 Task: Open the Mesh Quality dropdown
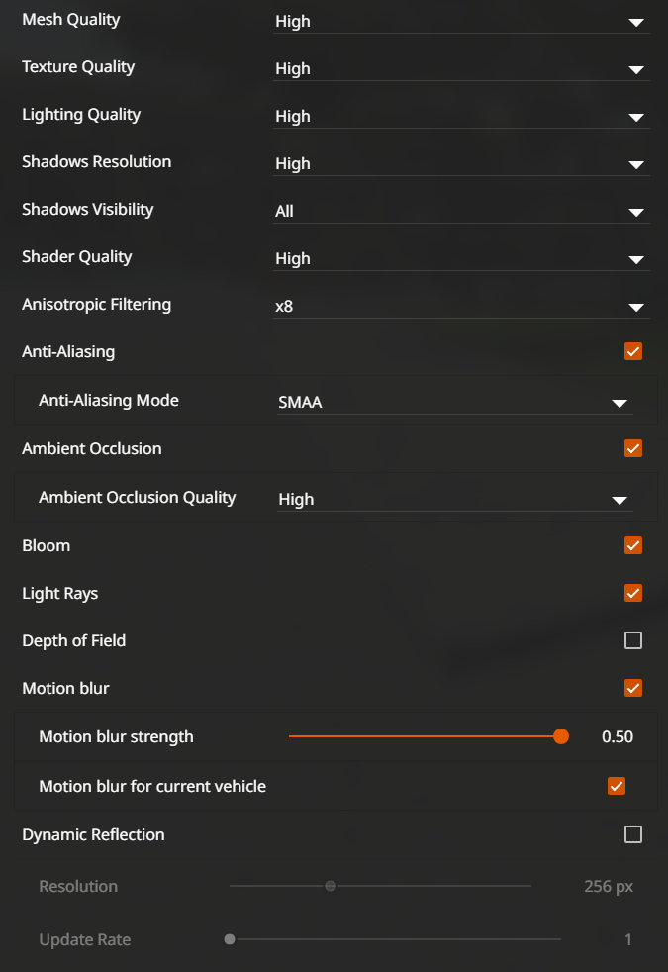pos(460,21)
